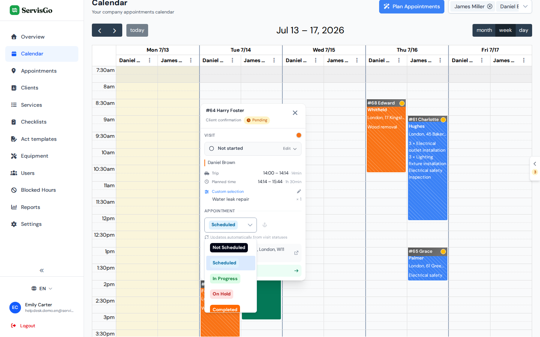Open Wednesday James column options menu
540x337 pixels.
click(357, 60)
